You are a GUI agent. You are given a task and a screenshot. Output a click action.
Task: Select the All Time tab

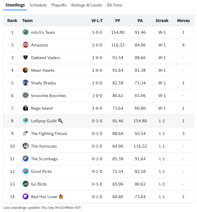point(114,5)
